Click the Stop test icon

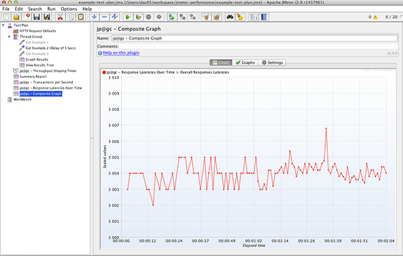pos(148,17)
